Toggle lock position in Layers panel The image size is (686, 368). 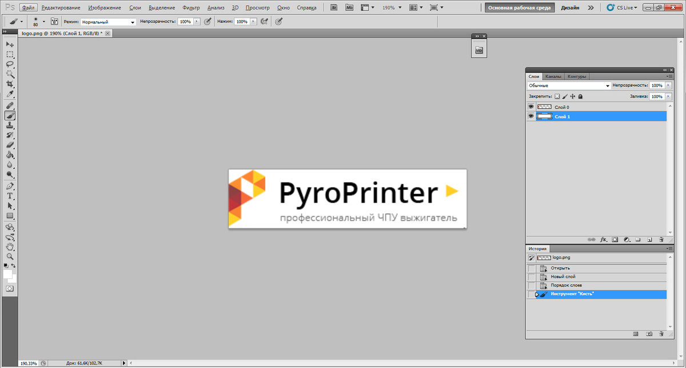pos(572,97)
